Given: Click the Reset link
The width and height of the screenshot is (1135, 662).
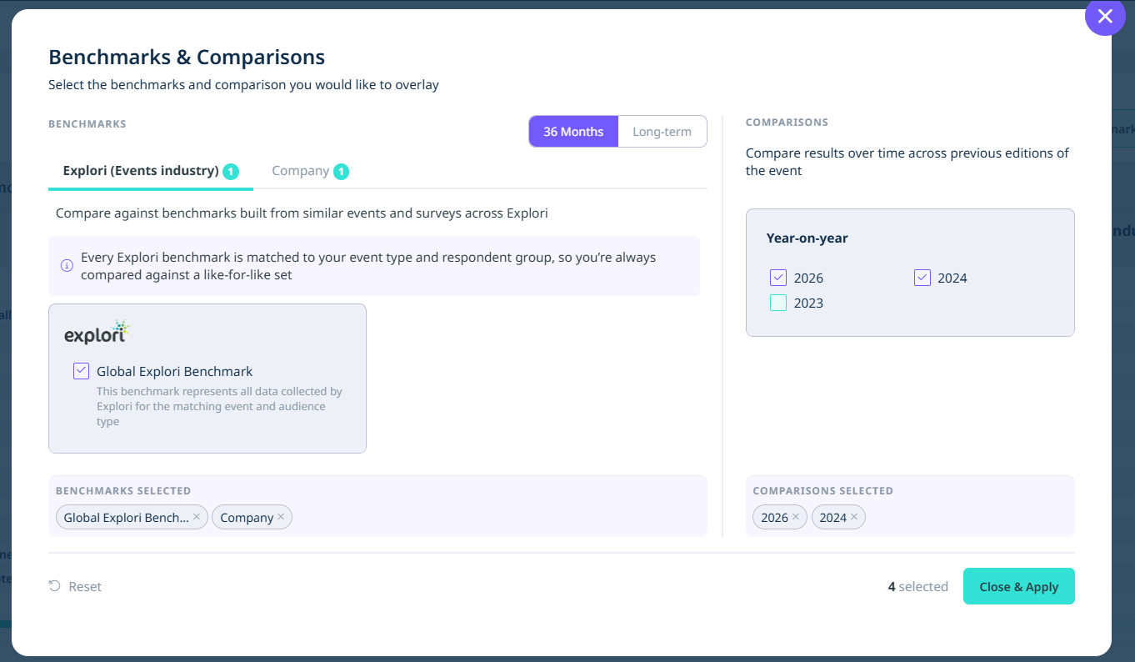Looking at the screenshot, I should pos(75,586).
